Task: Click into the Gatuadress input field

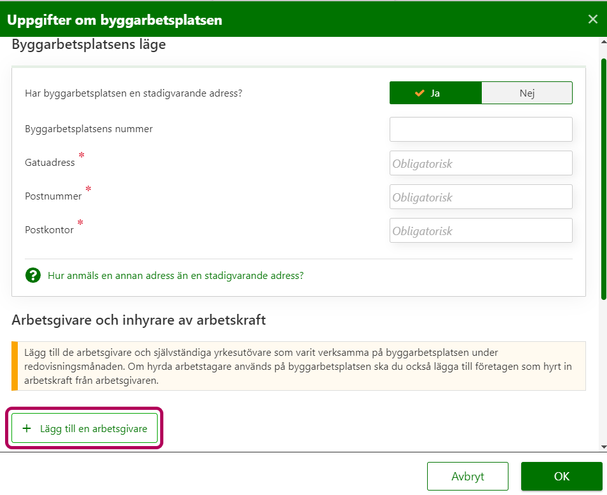Action: tap(481, 163)
